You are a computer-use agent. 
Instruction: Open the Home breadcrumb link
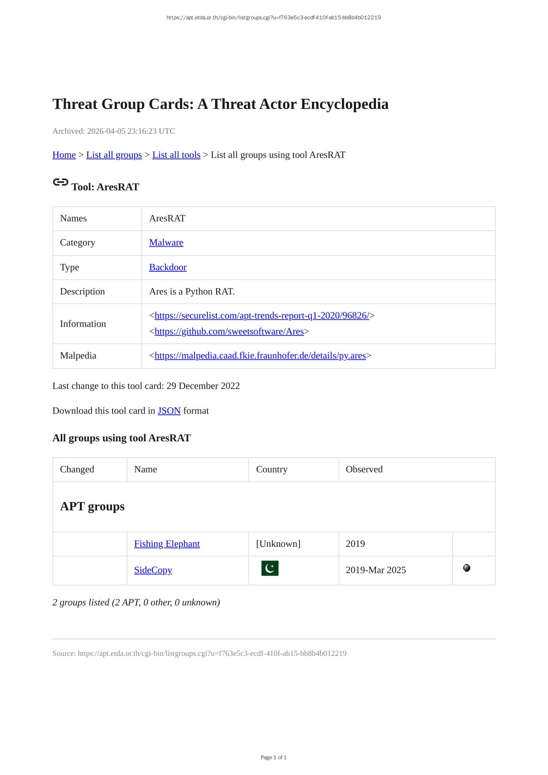pos(64,155)
